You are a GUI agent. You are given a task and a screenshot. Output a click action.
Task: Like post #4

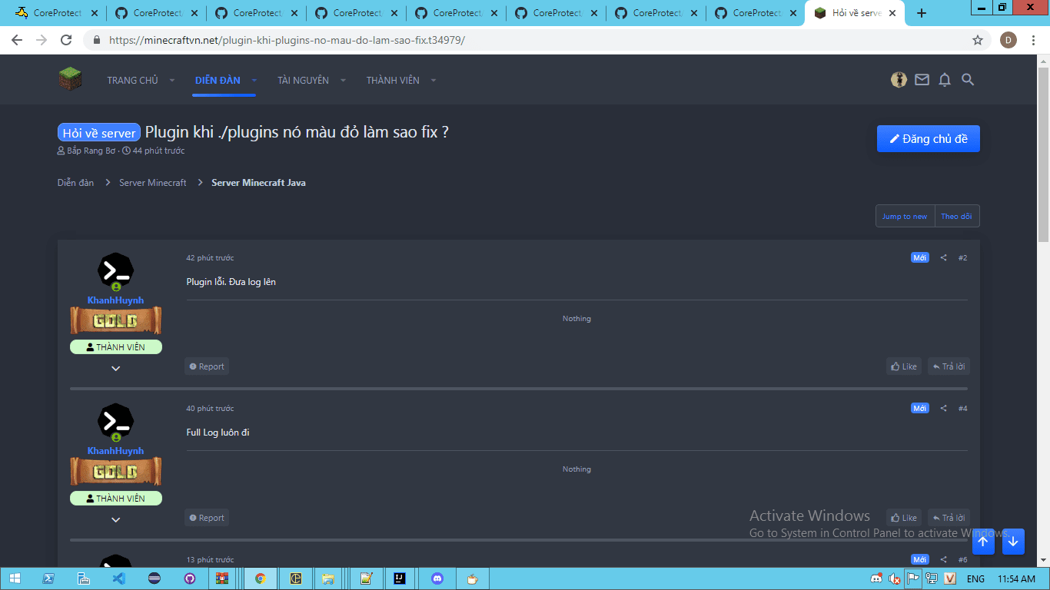click(x=904, y=518)
